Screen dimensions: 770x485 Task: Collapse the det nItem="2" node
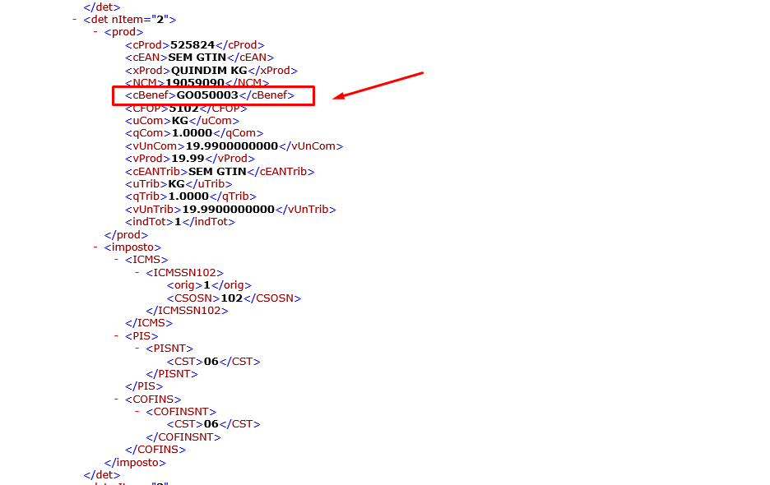(75, 19)
